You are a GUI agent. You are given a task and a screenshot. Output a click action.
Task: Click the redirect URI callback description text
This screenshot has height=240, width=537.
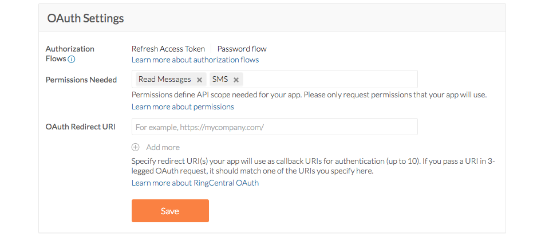coord(313,166)
